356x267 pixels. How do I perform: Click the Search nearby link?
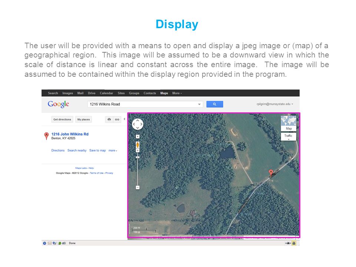[77, 150]
